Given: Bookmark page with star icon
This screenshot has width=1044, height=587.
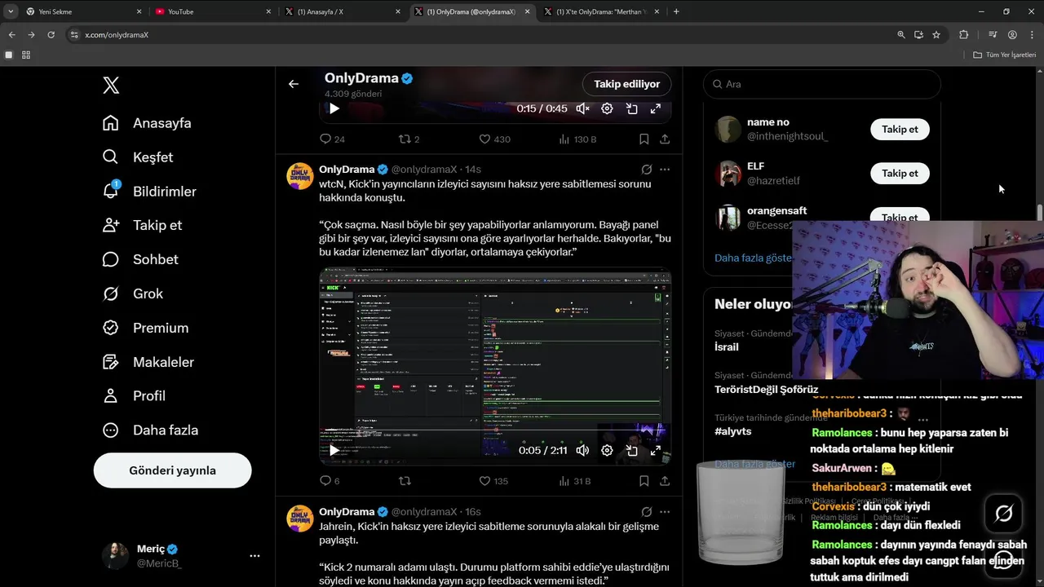Looking at the screenshot, I should coord(936,35).
